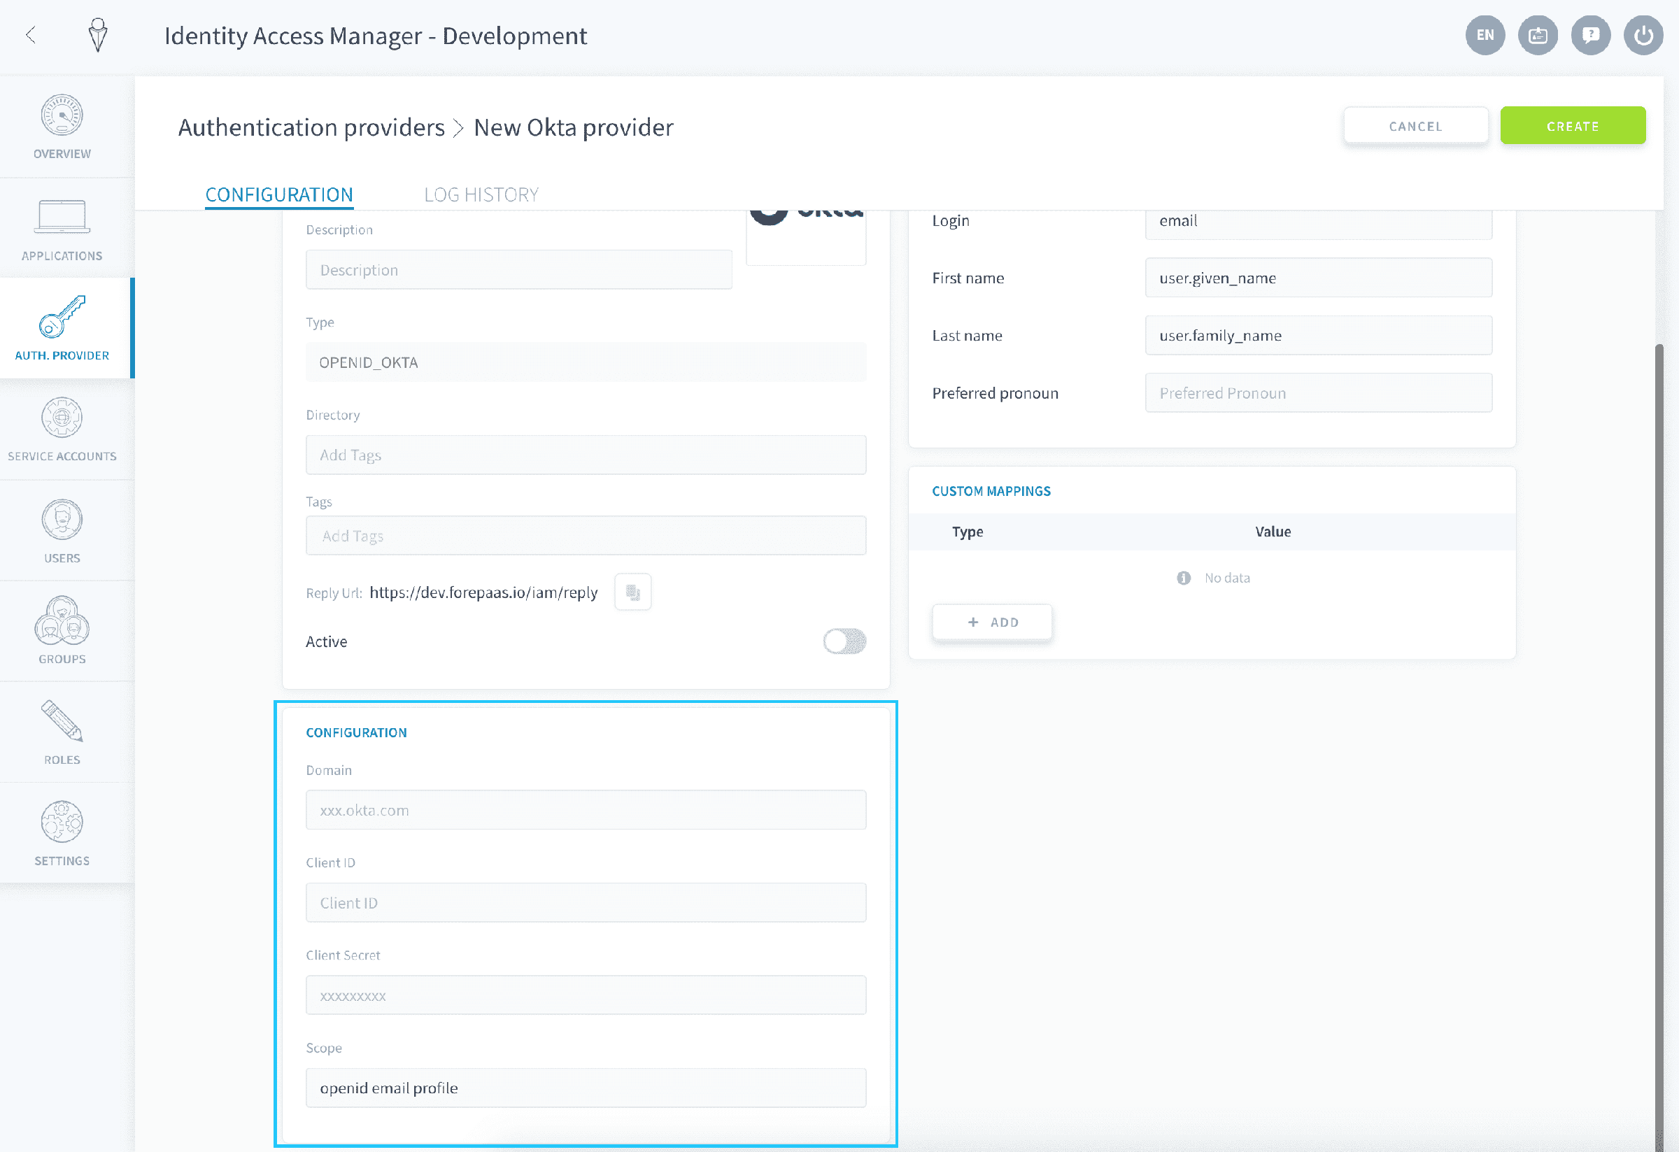Click the Cancel button
This screenshot has width=1679, height=1152.
pyautogui.click(x=1415, y=126)
